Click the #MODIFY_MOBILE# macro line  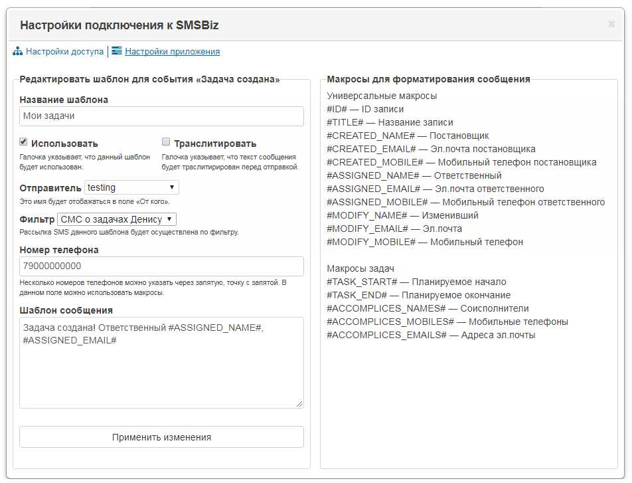(x=425, y=242)
